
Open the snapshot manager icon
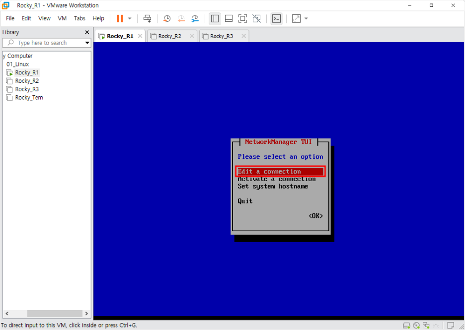tap(195, 19)
